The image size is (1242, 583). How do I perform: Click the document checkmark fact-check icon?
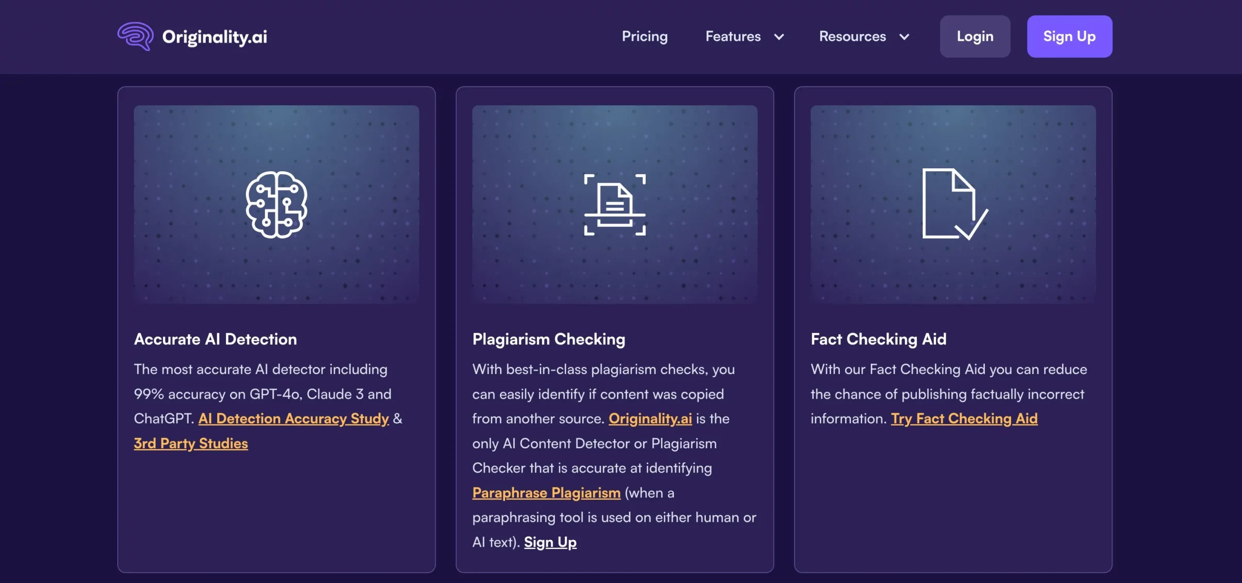click(955, 204)
